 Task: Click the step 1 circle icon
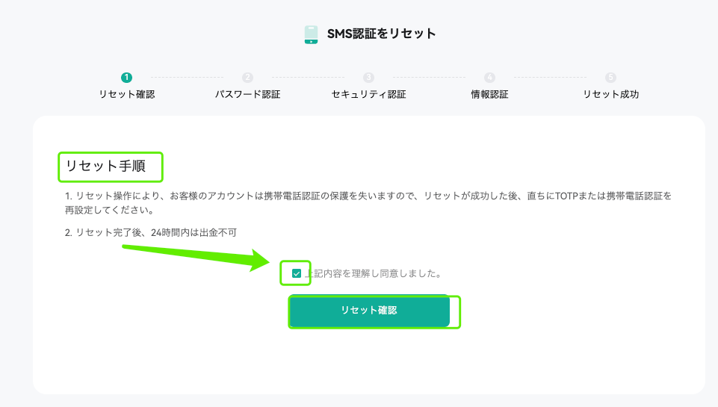click(127, 78)
